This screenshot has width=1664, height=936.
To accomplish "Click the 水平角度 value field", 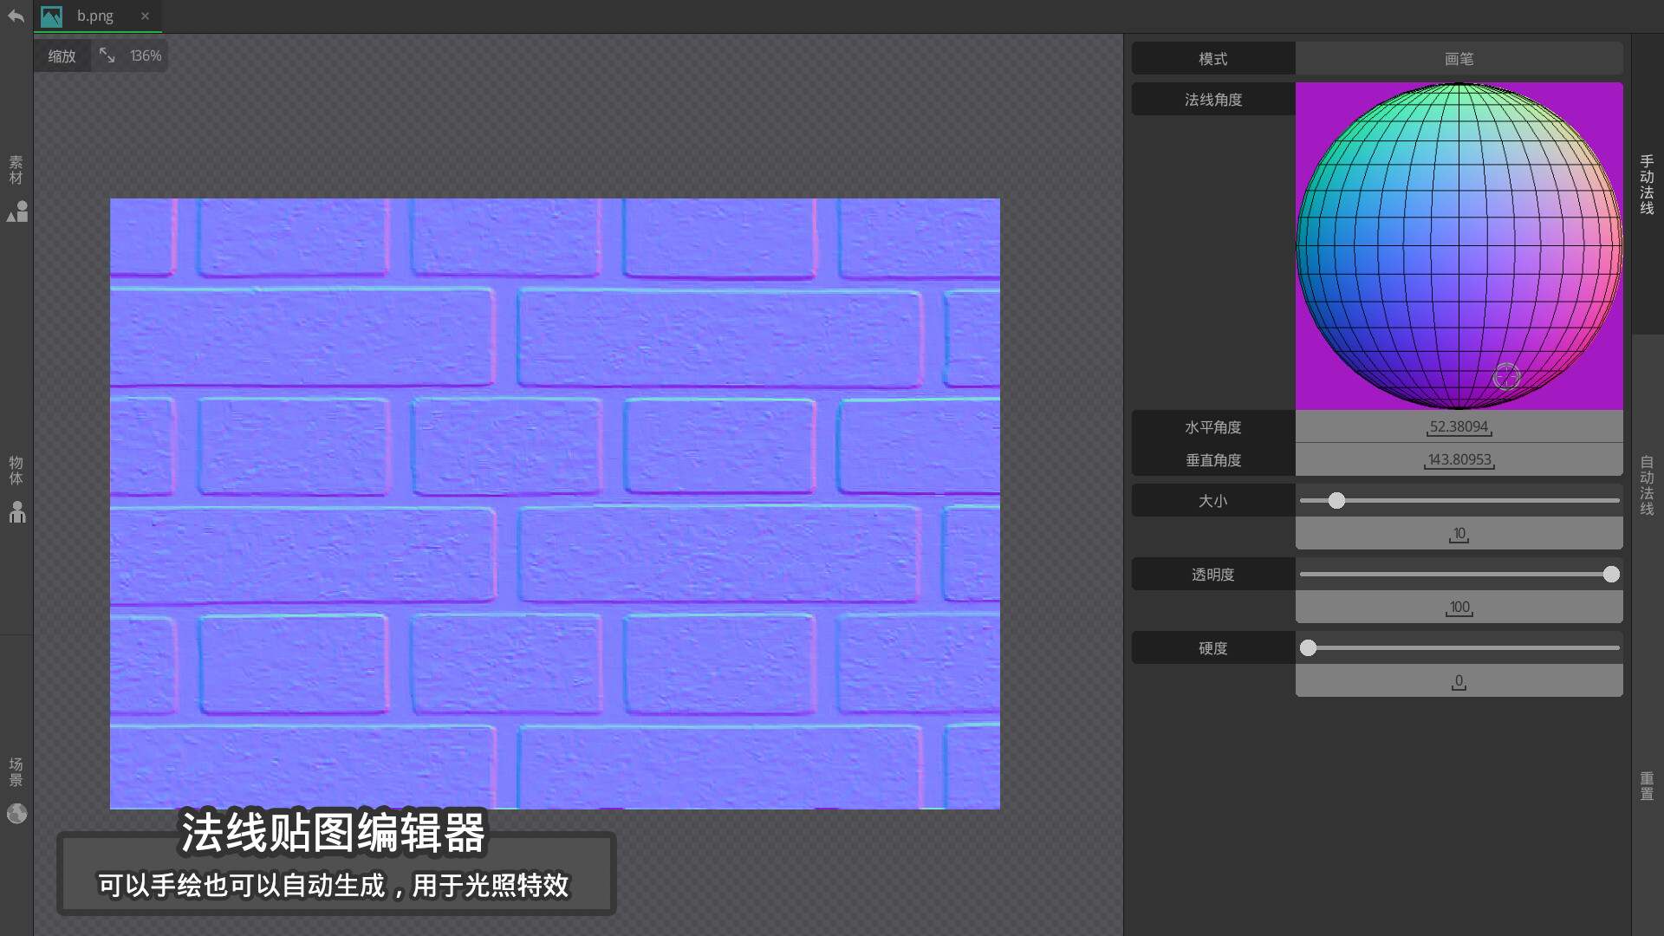I will tap(1459, 427).
